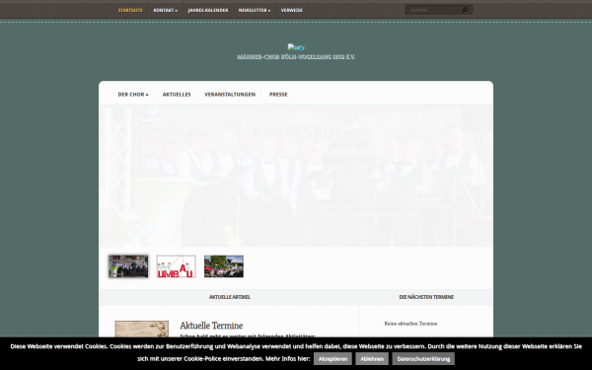Click the Aktuelle Termine article thumbnail

click(x=141, y=329)
